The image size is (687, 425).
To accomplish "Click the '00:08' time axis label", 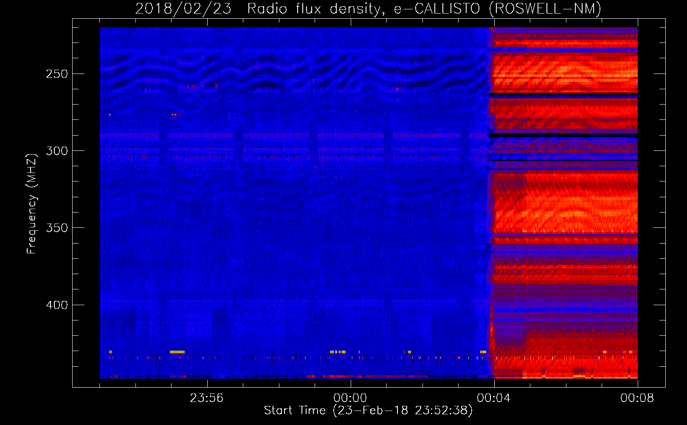I will click(x=637, y=398).
